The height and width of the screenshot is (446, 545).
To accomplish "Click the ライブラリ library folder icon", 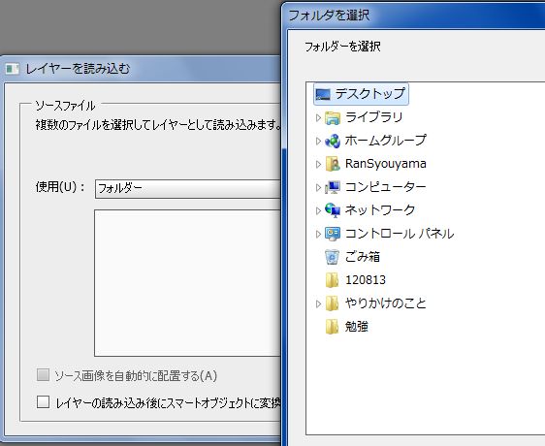I will point(333,117).
